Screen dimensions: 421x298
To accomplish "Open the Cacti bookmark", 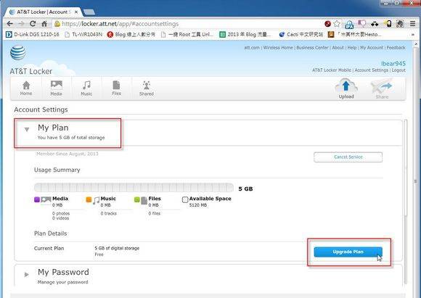I will [301, 35].
